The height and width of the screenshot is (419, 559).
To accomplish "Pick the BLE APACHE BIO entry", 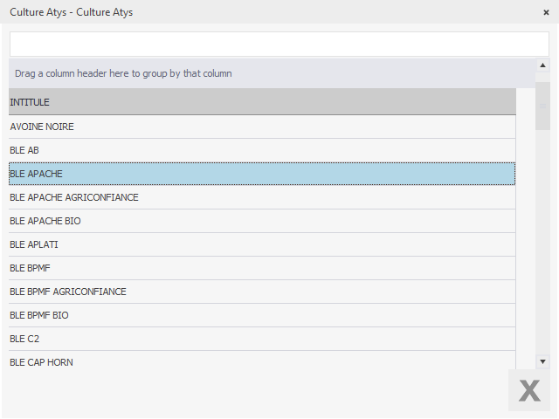I will tap(262, 221).
